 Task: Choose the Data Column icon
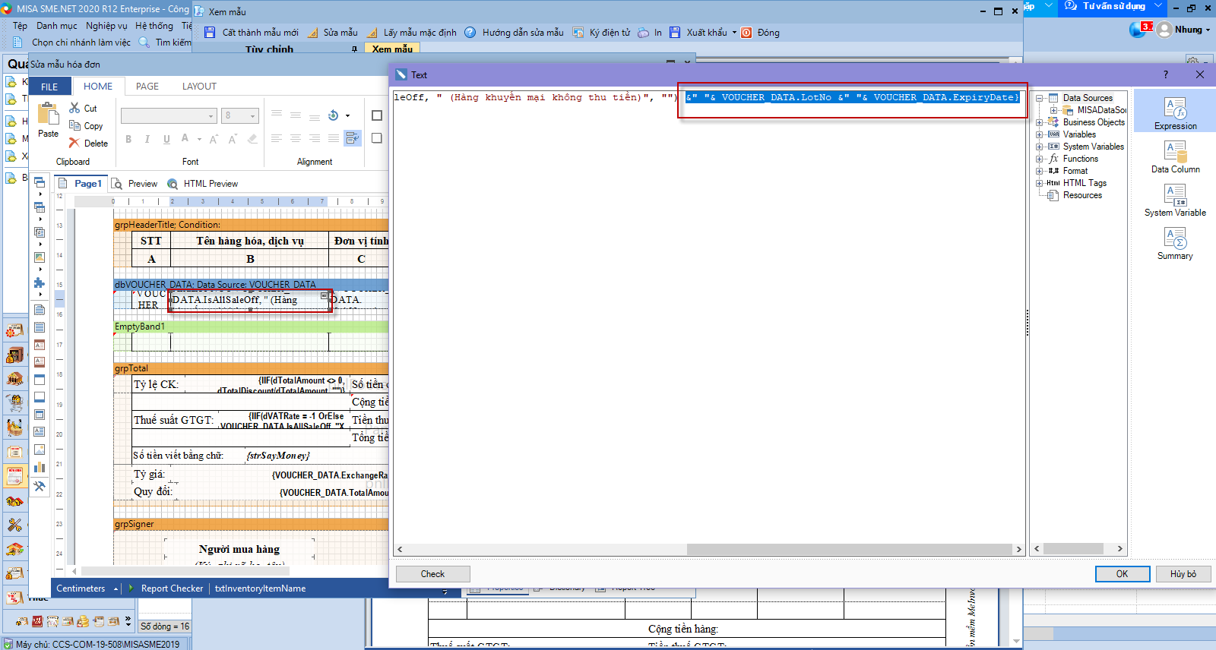tap(1175, 153)
